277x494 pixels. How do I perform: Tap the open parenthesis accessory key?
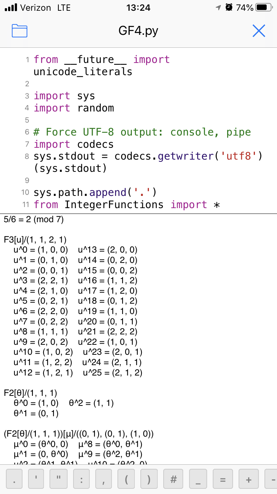point(126,478)
